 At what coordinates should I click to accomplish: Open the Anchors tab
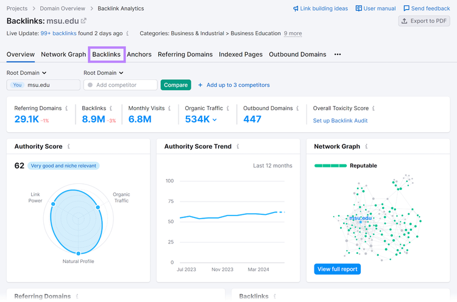pyautogui.click(x=139, y=54)
